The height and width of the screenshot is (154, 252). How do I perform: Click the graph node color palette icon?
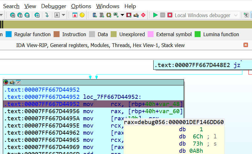(6, 82)
